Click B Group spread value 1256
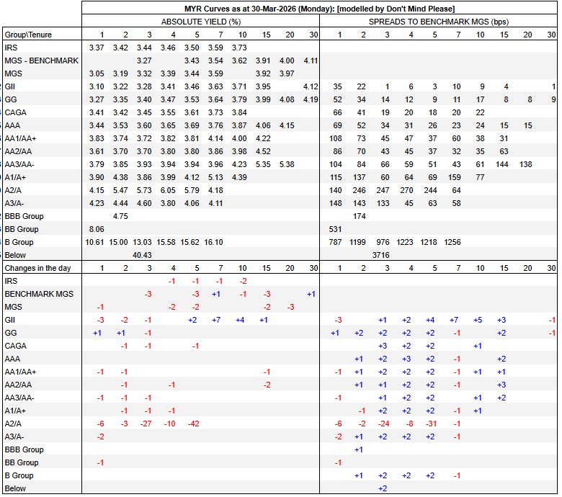Image resolution: width=562 pixels, height=497 pixels. point(452,242)
